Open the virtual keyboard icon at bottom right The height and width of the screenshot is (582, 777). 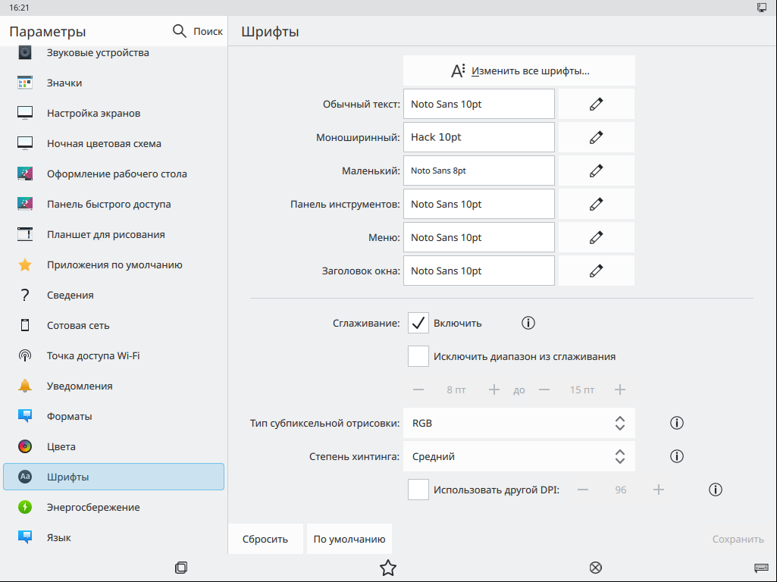coord(761,568)
